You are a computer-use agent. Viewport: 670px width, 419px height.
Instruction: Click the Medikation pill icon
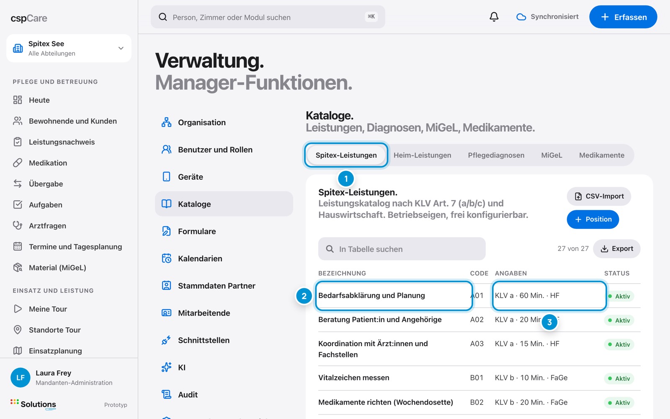(18, 163)
